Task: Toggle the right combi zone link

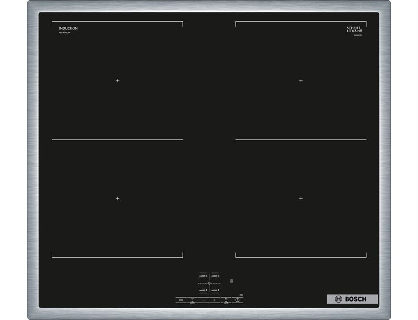Action: [x=226, y=301]
